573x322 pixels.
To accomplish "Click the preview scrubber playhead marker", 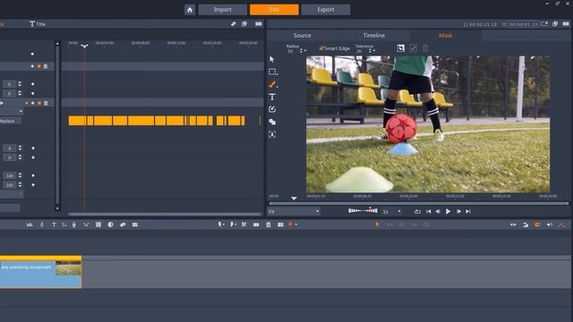I will pyautogui.click(x=294, y=199).
